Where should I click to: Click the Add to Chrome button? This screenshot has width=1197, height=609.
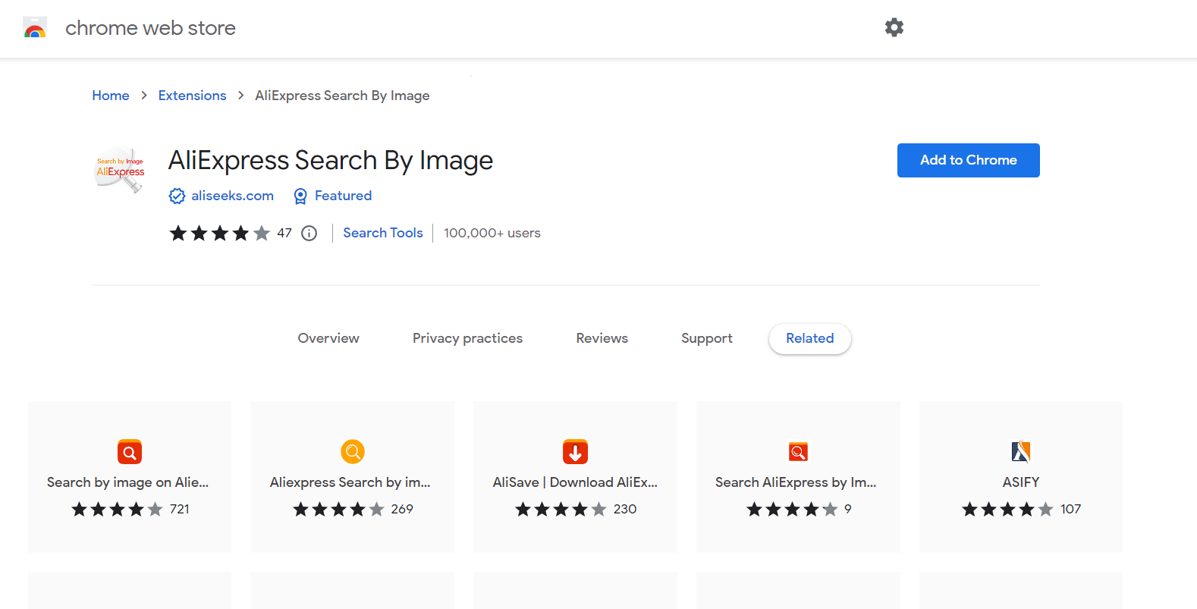(969, 160)
